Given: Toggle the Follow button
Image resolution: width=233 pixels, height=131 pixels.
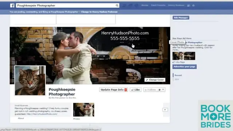Looking at the screenshot, I should [150, 90].
